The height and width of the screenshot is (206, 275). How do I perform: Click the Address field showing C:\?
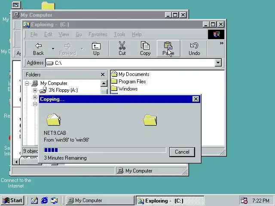click(x=130, y=63)
